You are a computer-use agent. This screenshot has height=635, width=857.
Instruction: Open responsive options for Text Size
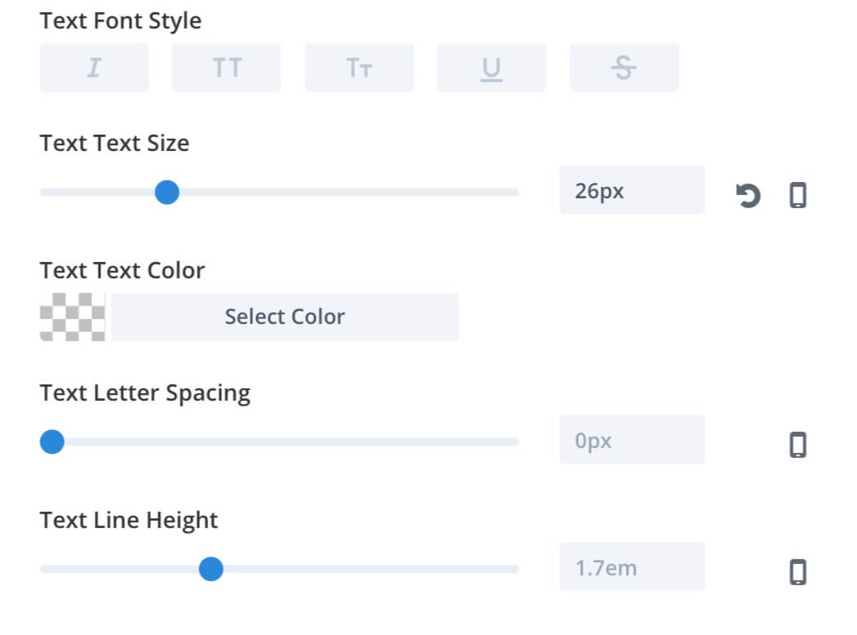[x=798, y=195]
